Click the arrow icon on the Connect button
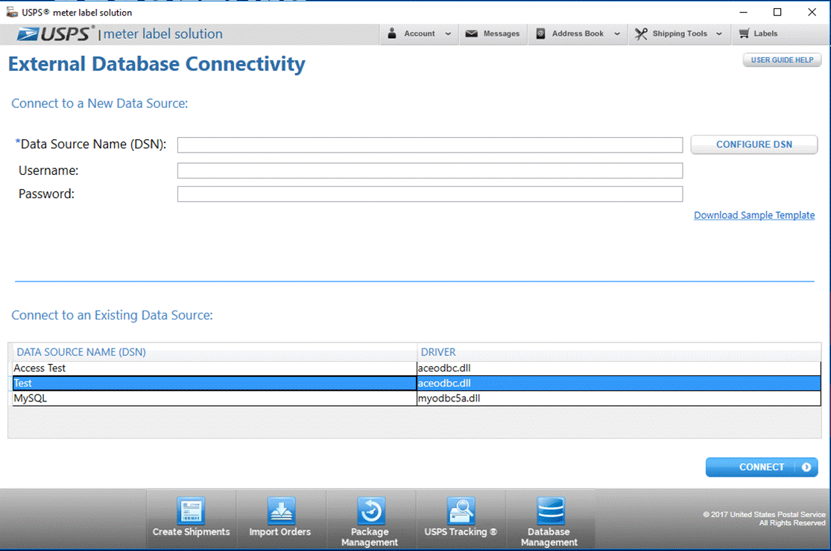Viewport: 831px width, 551px height. (806, 468)
